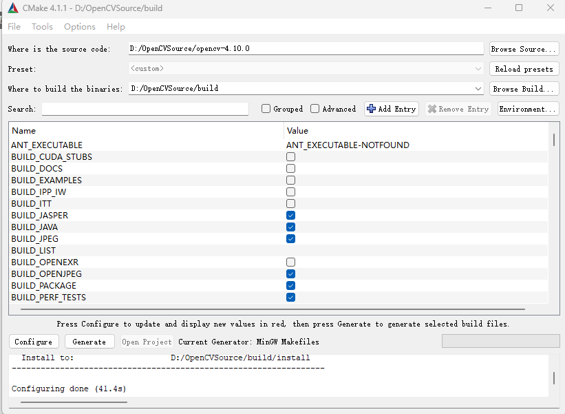Screen dimensions: 565x414
Task: Click the Configuring done log line
Action: pyautogui.click(x=69, y=389)
